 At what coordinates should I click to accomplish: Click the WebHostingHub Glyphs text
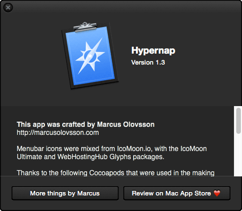(x=94, y=157)
